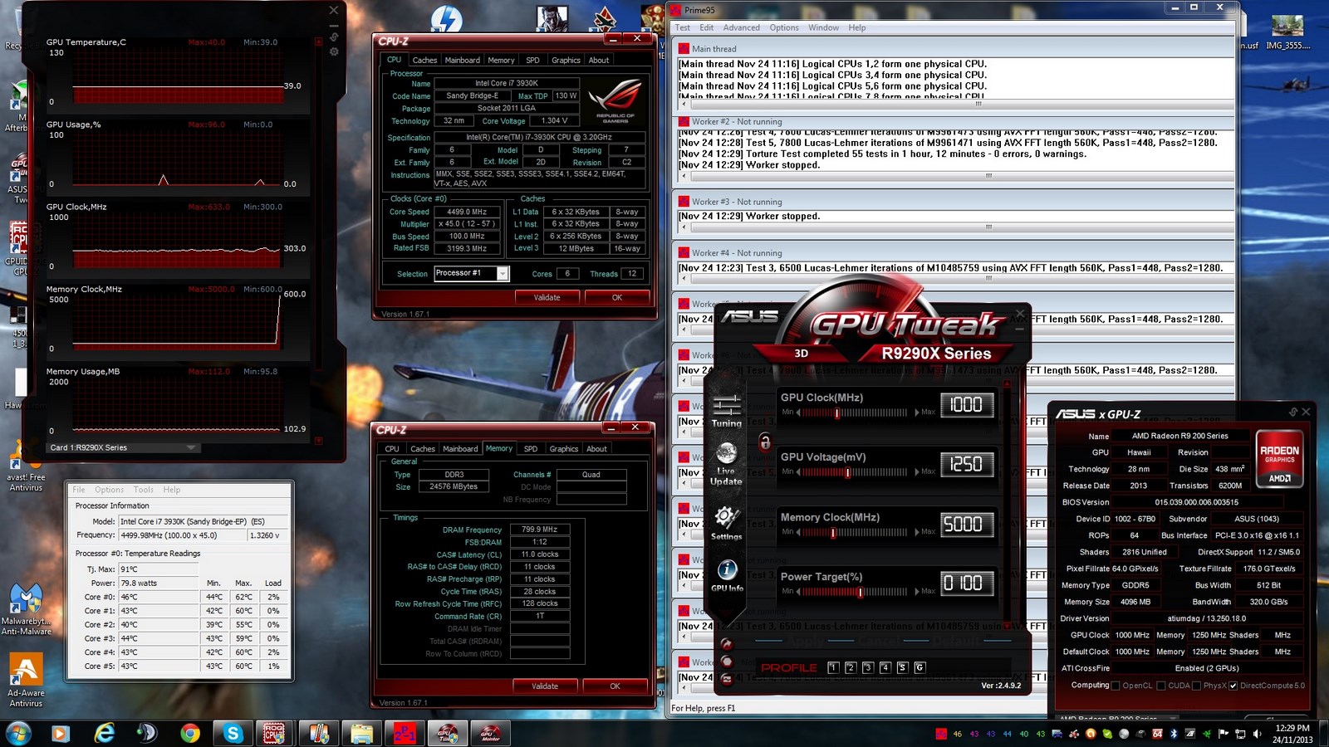The image size is (1329, 747).
Task: Adjust the GPU Clock slider handle
Action: 836,413
